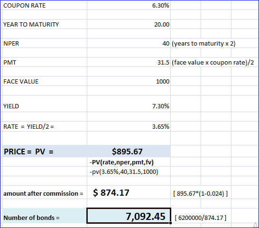The height and width of the screenshot is (228, 259).
Task: Click the $ 874.17 amount cell
Action: click(x=129, y=192)
